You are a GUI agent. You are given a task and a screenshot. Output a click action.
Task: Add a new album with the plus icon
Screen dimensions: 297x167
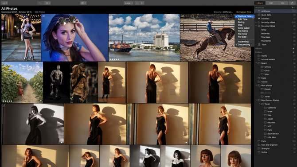tap(293, 48)
